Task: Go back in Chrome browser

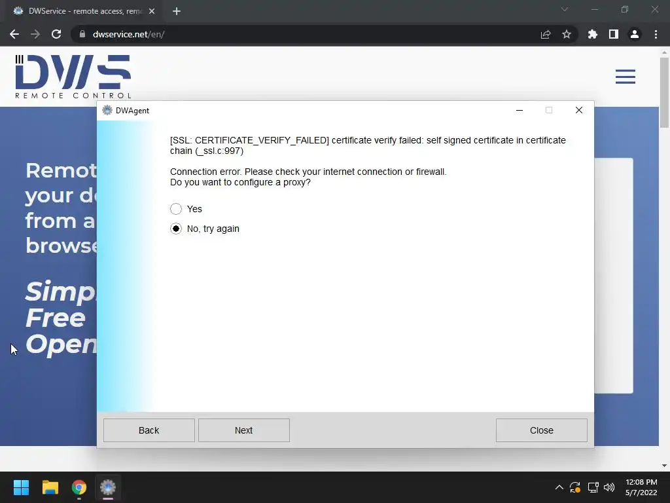Action: 14,34
